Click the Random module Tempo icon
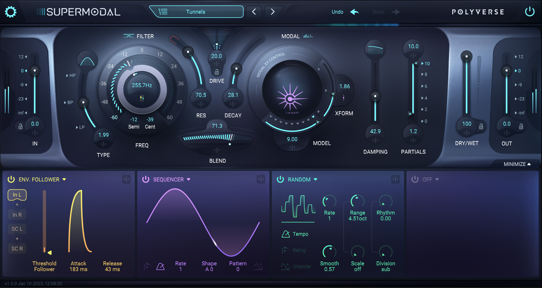Screen dimensions: 542x288 285,234
